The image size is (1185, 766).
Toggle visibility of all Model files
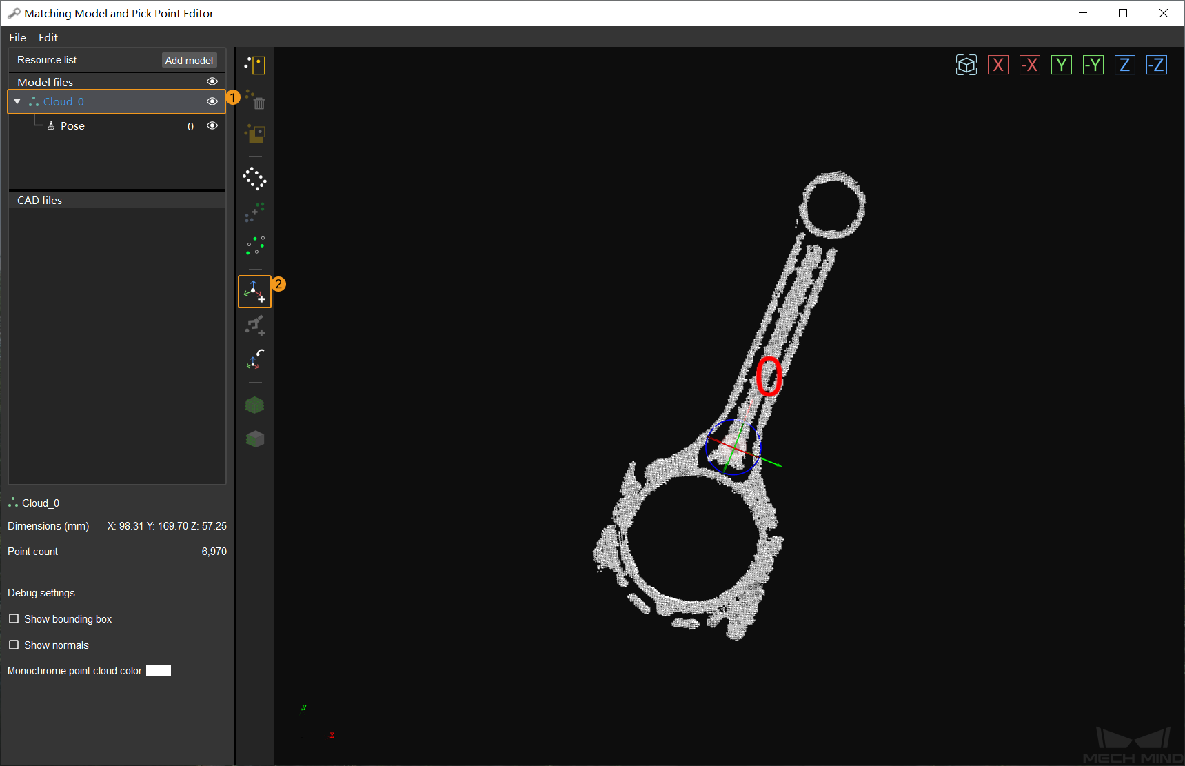point(212,81)
